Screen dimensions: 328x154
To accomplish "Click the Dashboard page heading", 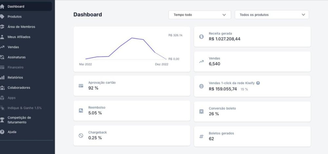I will point(88,15).
